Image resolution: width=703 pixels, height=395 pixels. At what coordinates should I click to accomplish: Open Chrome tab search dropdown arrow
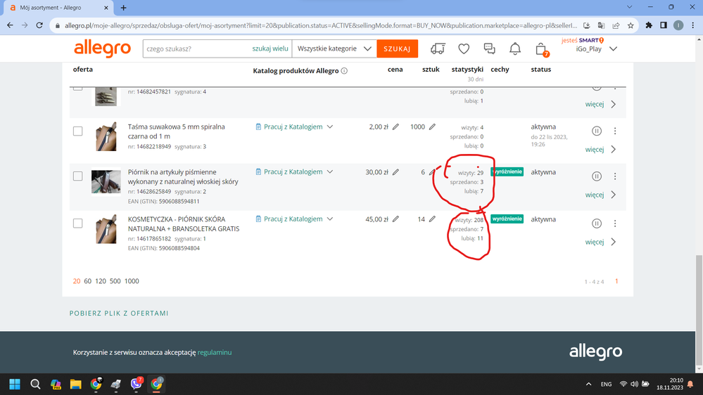pos(630,7)
